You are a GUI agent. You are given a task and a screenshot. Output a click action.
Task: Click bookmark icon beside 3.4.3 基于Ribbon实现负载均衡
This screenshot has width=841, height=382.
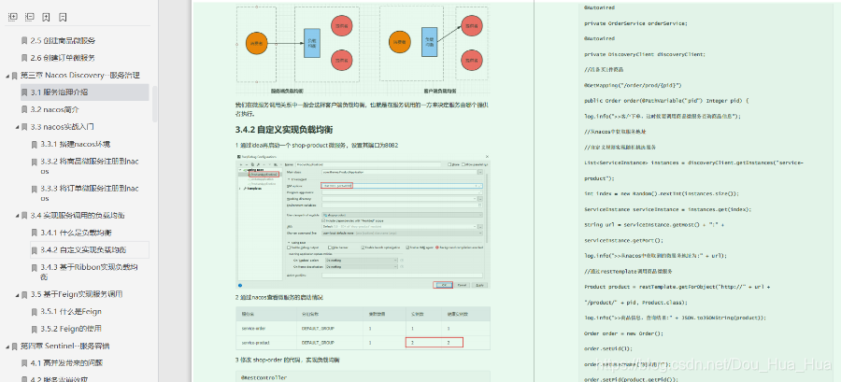[34, 267]
